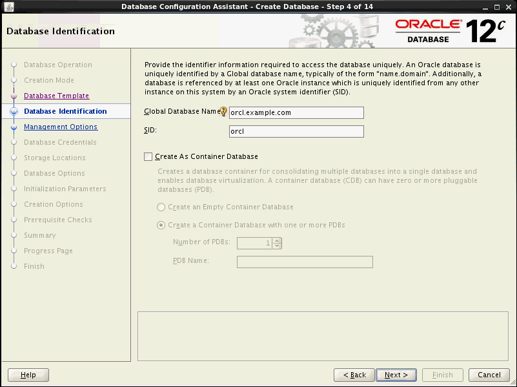Screen dimensions: 517x387
Task: Click the 'Number of PDBs:' label
Action: tap(202, 242)
